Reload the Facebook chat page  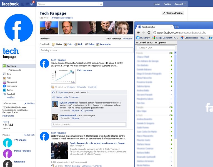(x=149, y=33)
